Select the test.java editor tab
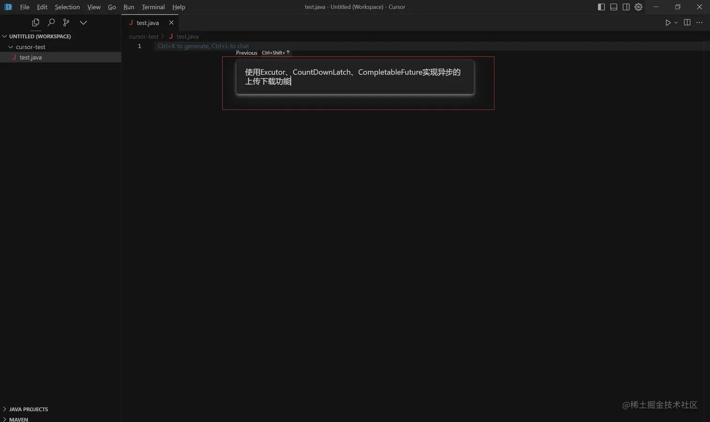Image resolution: width=710 pixels, height=422 pixels. pos(150,23)
